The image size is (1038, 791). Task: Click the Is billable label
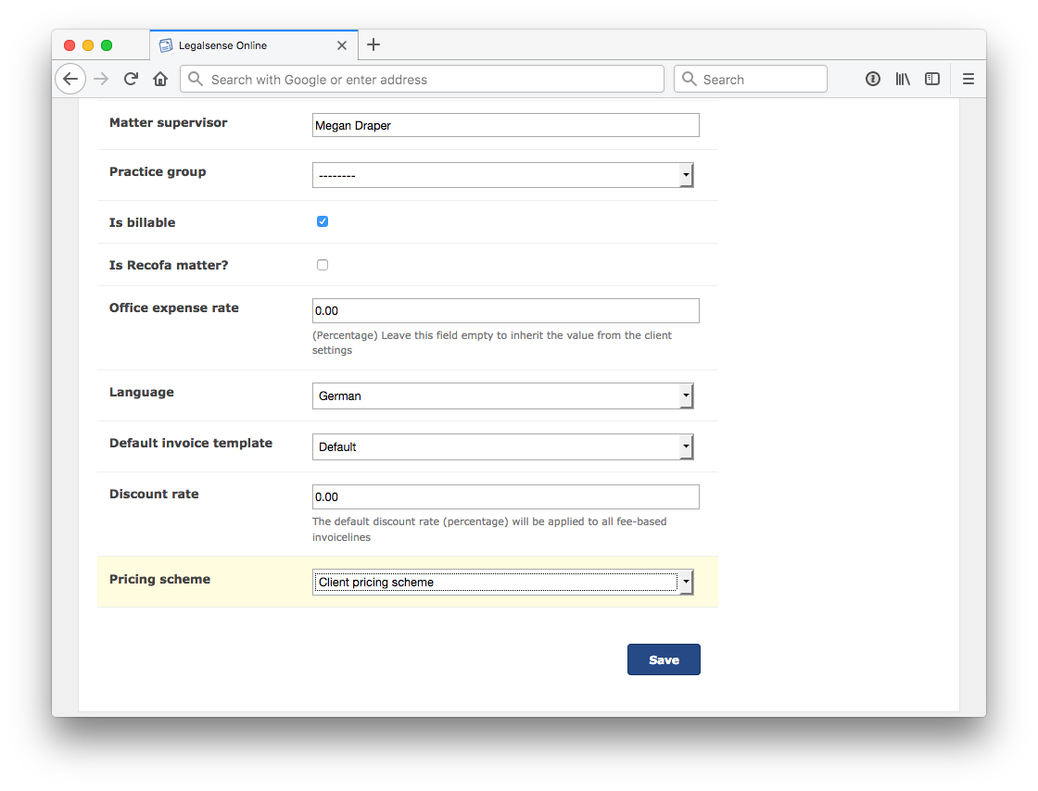point(143,222)
